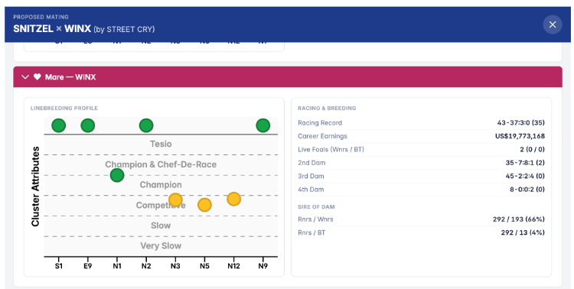Click the Racing Record row value
574x289 pixels.
click(520, 122)
